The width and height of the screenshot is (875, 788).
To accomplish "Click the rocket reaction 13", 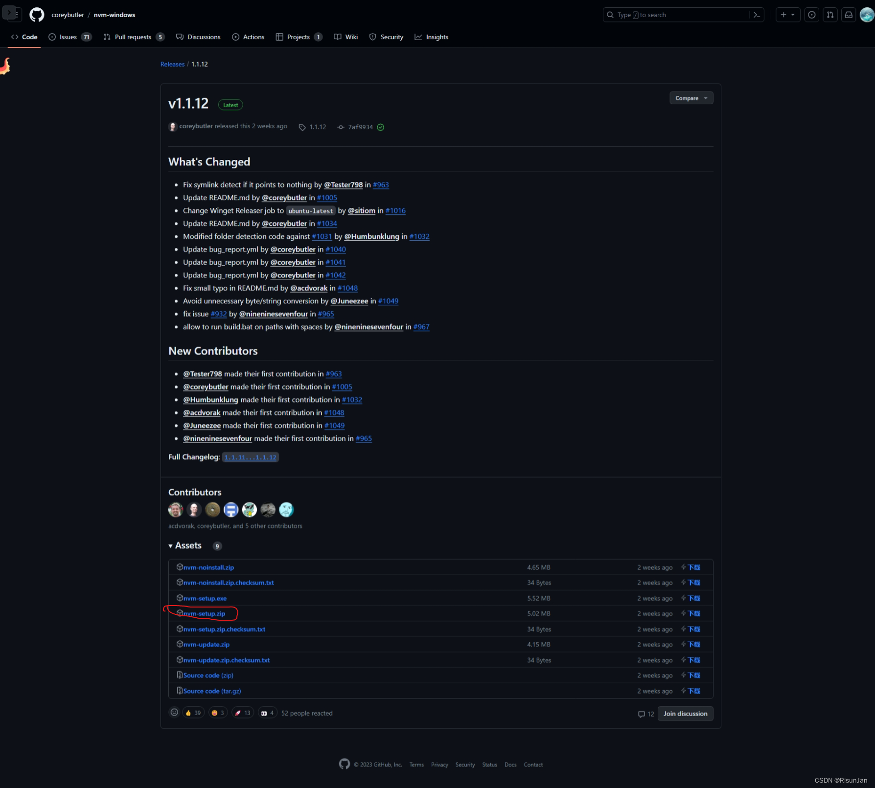I will click(x=243, y=713).
